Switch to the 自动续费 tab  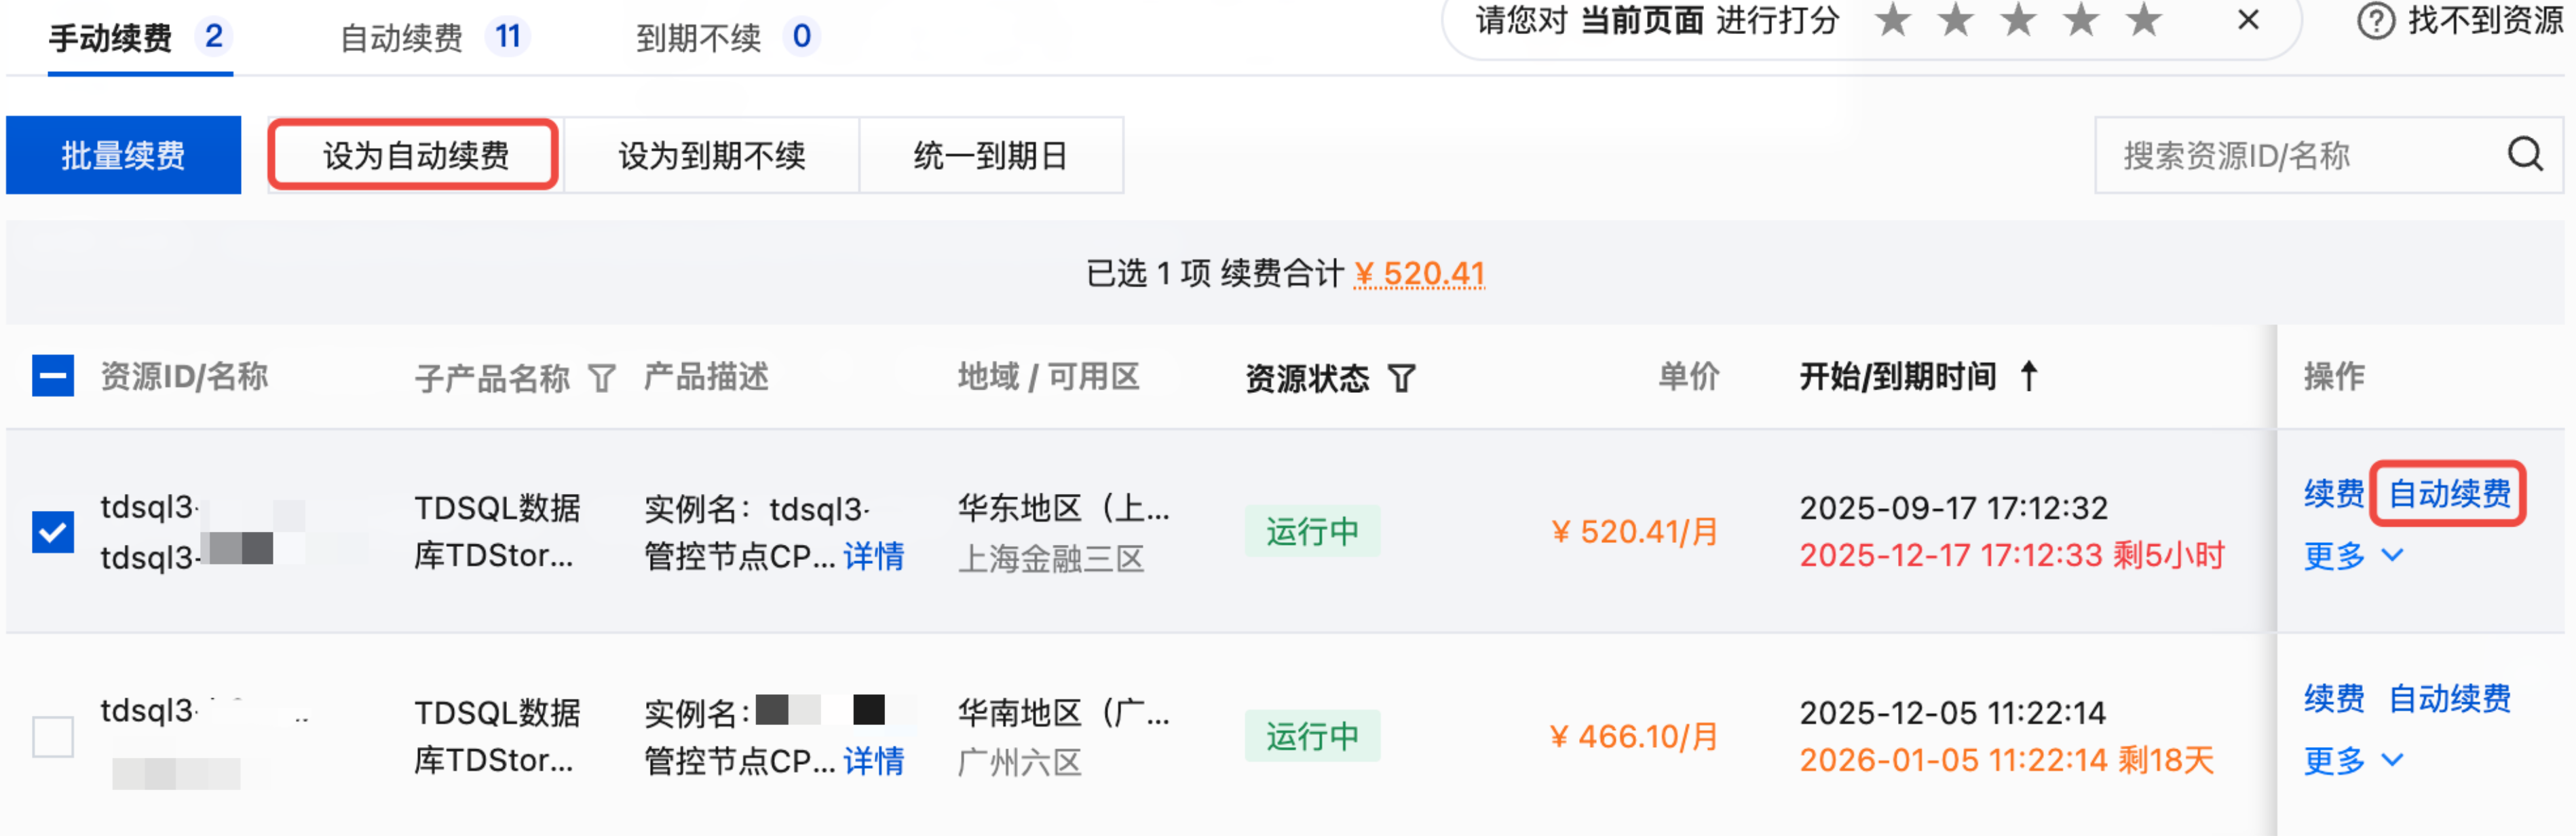[432, 38]
